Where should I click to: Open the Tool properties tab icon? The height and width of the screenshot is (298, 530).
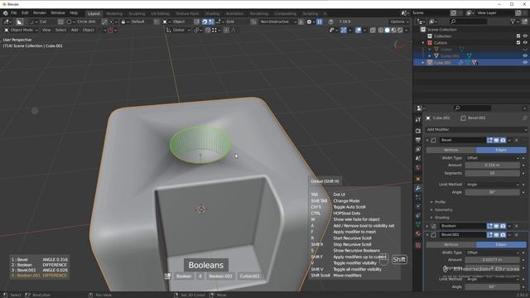[418, 119]
